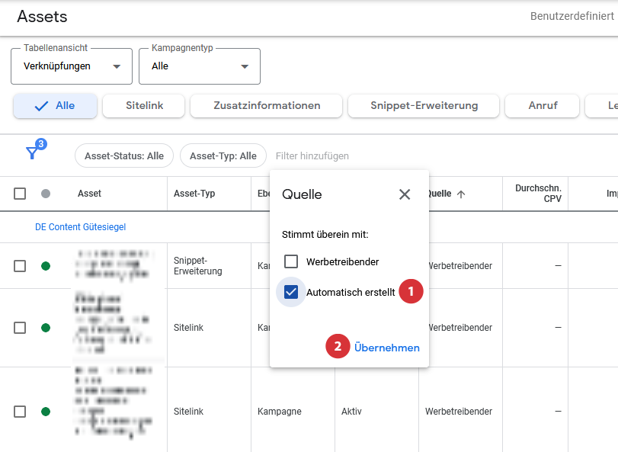Switch to the Zusatzinformationen tab
Image resolution: width=618 pixels, height=452 pixels.
267,106
